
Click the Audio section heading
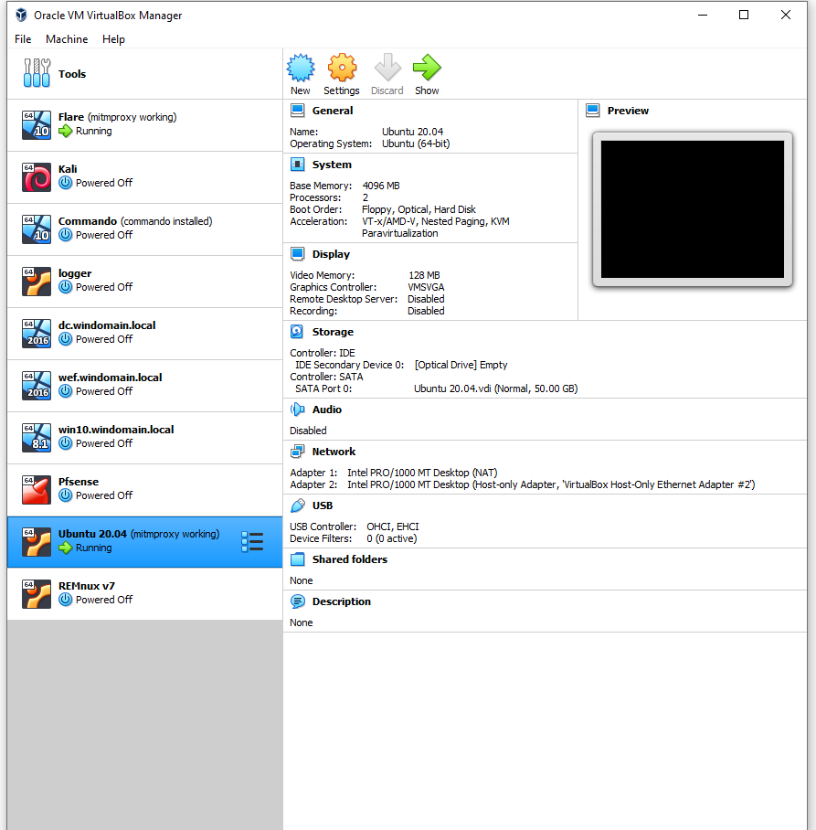[327, 410]
